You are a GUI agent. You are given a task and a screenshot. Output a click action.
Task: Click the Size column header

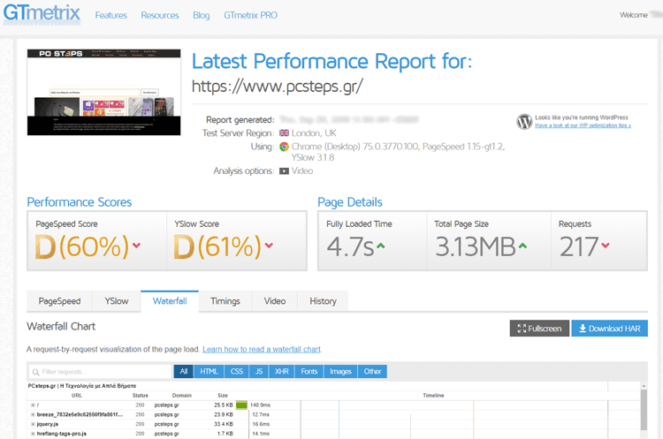223,396
